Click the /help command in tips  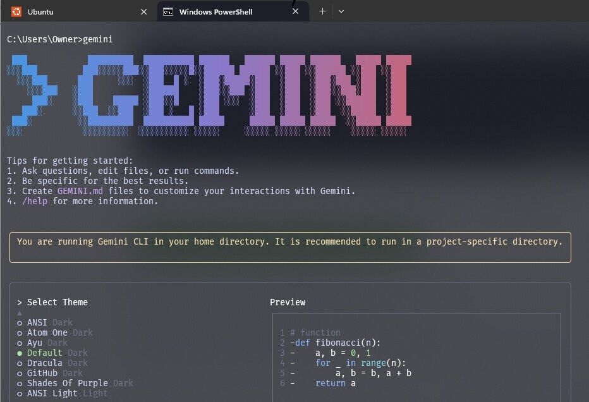point(35,201)
